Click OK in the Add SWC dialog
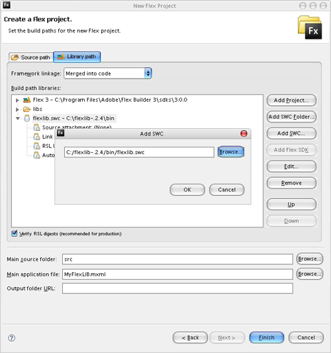The image size is (331, 353). pyautogui.click(x=187, y=190)
